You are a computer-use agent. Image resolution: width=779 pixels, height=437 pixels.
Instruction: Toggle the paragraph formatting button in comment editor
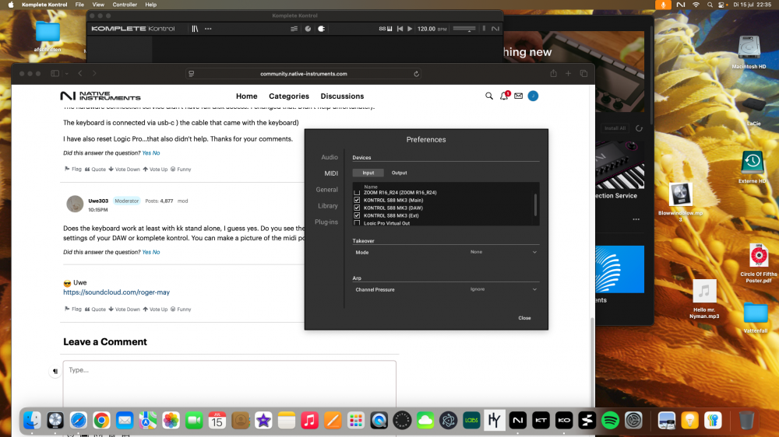tap(55, 371)
